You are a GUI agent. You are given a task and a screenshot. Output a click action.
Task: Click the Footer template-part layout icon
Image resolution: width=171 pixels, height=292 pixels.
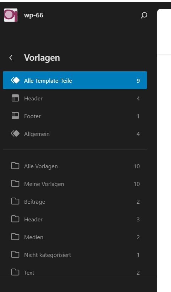point(15,116)
